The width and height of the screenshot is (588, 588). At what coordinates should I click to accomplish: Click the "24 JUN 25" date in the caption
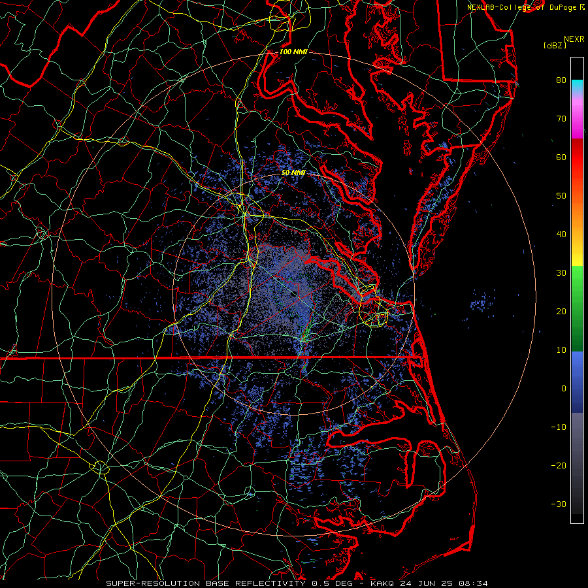point(428,583)
